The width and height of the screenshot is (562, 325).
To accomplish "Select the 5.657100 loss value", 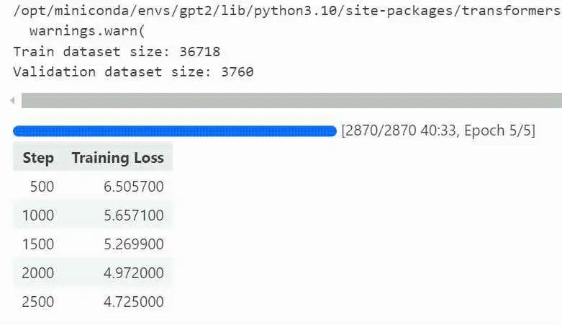I will (x=134, y=215).
